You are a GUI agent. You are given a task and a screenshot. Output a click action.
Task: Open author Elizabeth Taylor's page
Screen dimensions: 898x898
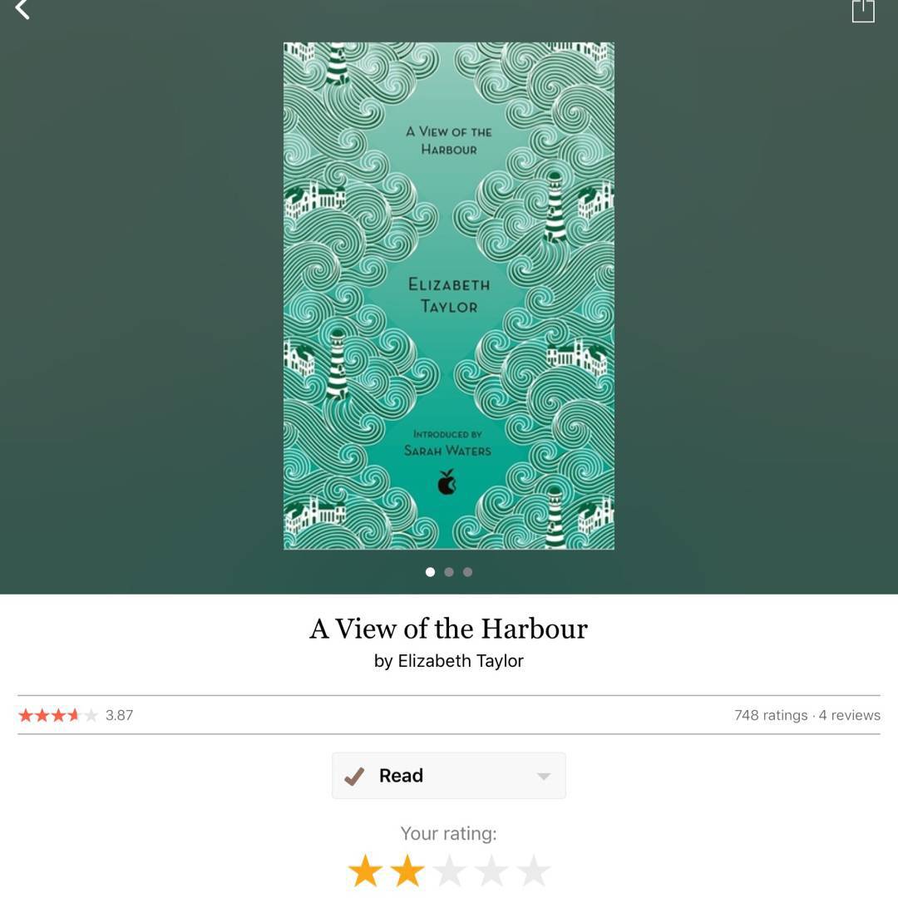pos(461,661)
